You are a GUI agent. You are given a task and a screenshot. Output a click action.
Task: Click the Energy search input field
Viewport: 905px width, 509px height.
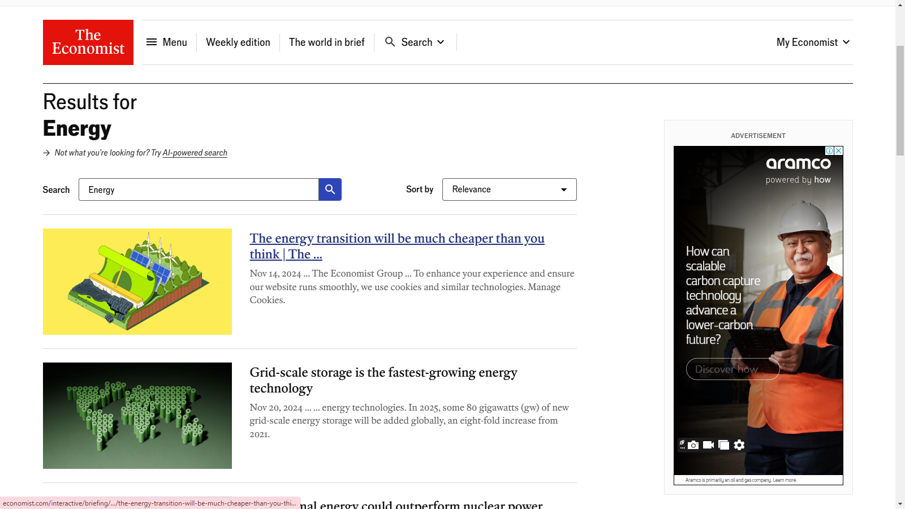pyautogui.click(x=198, y=189)
